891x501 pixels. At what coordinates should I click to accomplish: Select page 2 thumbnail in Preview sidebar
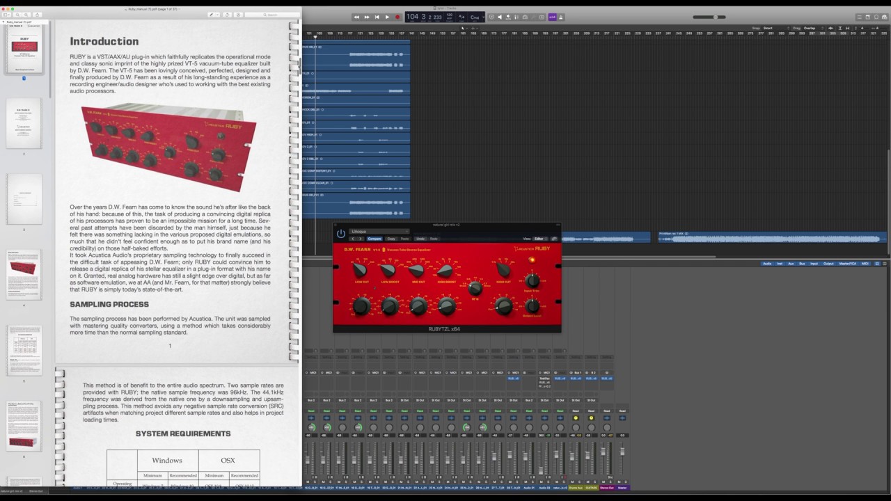24,123
